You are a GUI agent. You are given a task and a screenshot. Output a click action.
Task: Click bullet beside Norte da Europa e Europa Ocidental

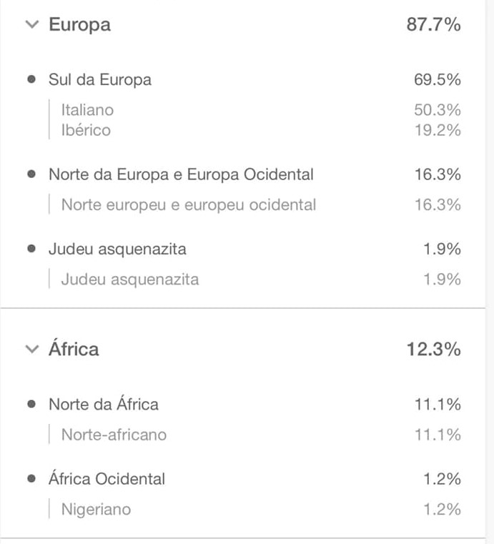[31, 174]
